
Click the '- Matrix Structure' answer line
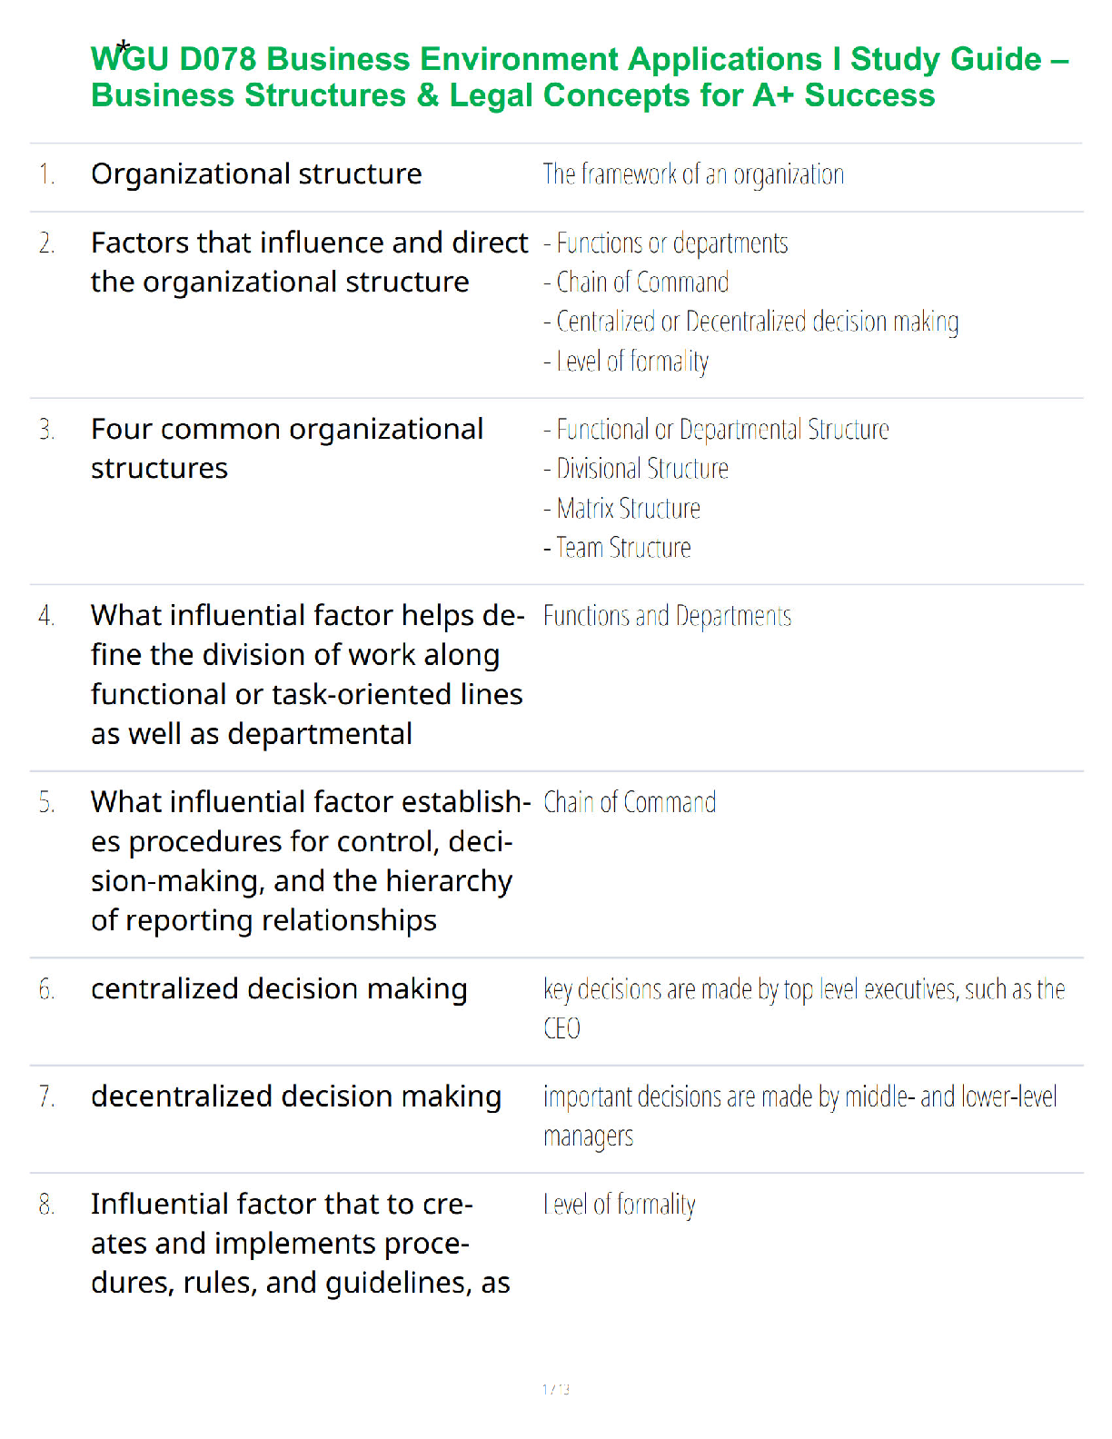pyautogui.click(x=621, y=509)
